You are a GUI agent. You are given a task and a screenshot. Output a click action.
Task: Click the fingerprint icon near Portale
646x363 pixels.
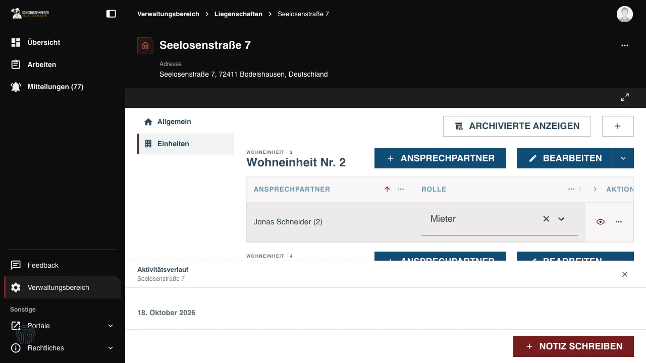pos(25,334)
